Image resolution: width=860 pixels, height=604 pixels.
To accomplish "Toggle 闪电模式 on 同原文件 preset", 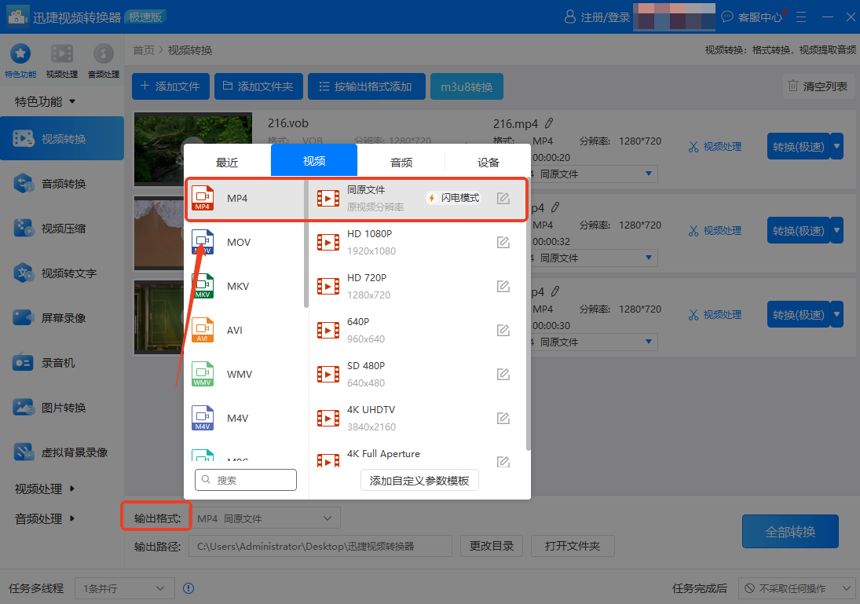I will click(x=453, y=198).
